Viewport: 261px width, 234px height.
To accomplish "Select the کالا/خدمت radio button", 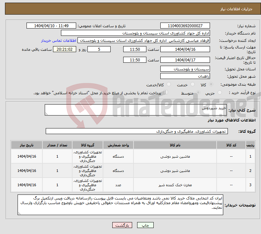I will coord(169,84).
